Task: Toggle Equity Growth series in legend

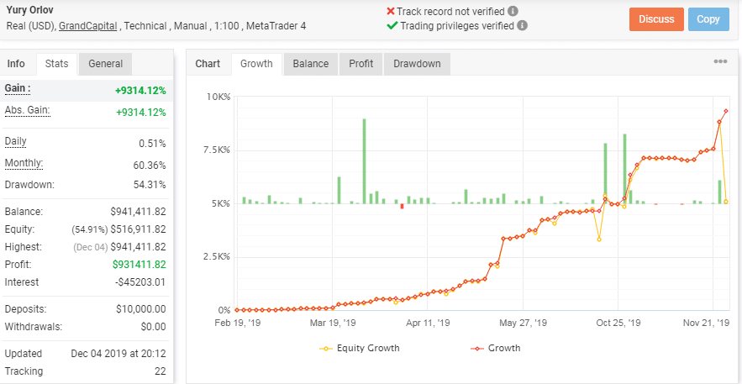Action: tap(360, 349)
